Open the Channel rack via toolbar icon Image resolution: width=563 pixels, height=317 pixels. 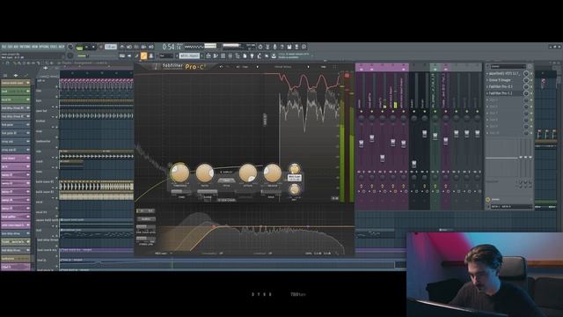pyautogui.click(x=223, y=55)
